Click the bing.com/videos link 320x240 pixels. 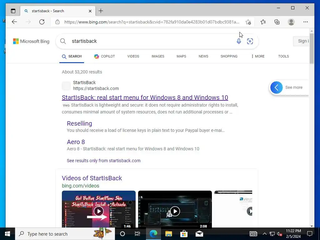coord(80,186)
